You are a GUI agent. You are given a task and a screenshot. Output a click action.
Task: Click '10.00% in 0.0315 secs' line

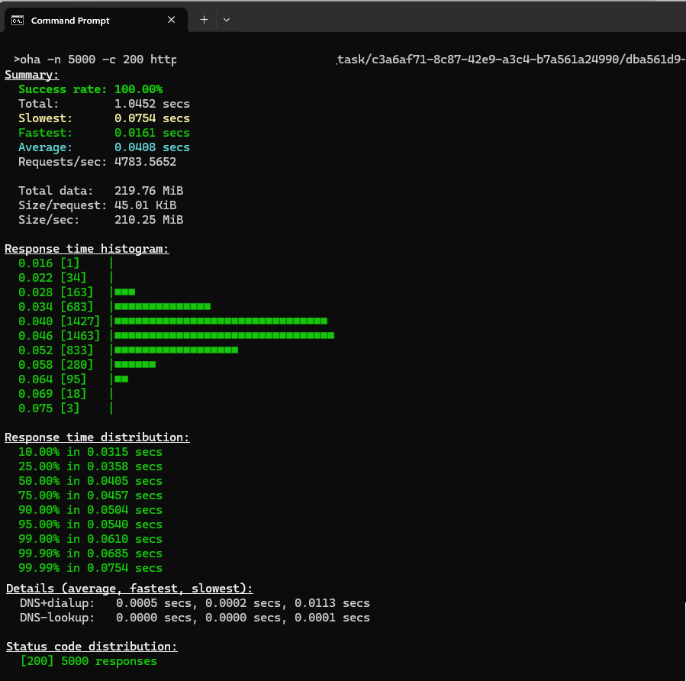[90, 452]
